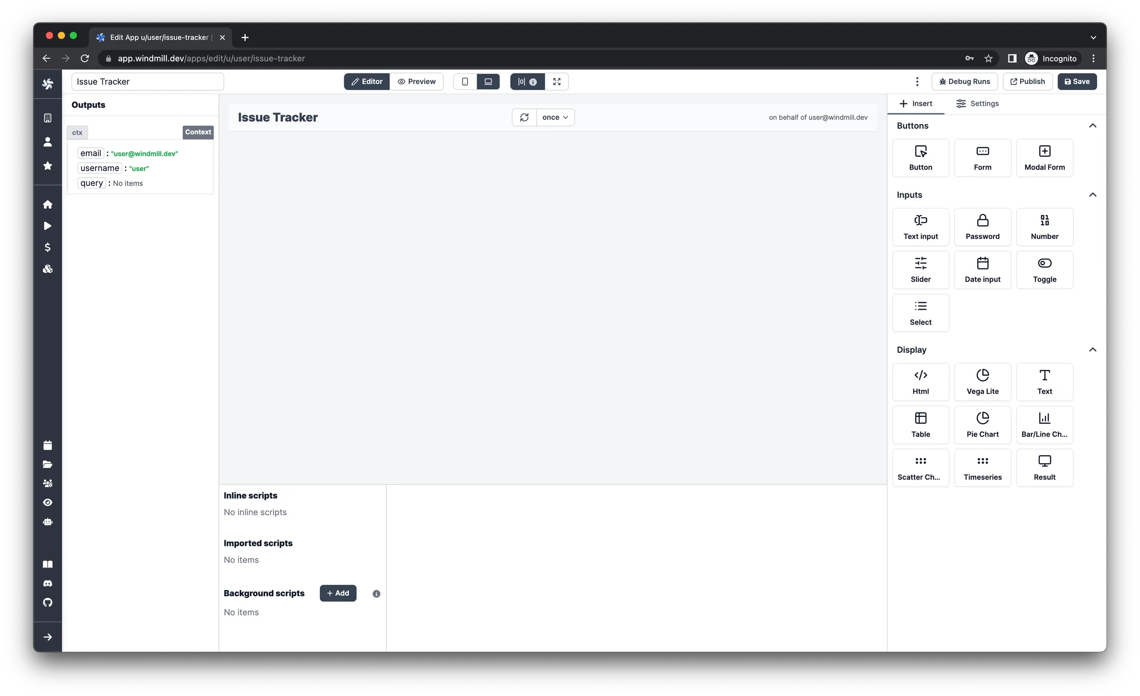Insert a Toggle input component
This screenshot has height=696, width=1140.
coord(1045,270)
